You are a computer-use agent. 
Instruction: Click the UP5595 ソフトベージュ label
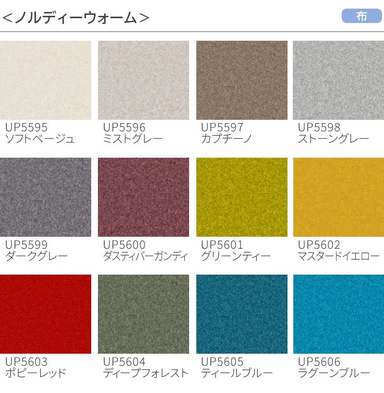(40, 133)
